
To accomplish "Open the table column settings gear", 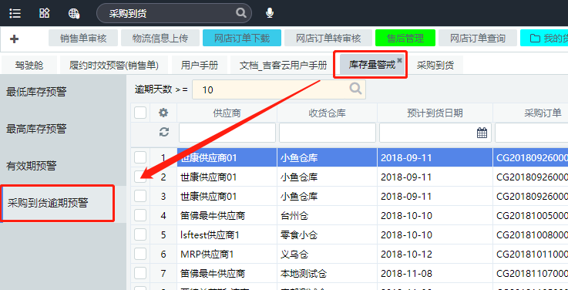I will (x=163, y=113).
